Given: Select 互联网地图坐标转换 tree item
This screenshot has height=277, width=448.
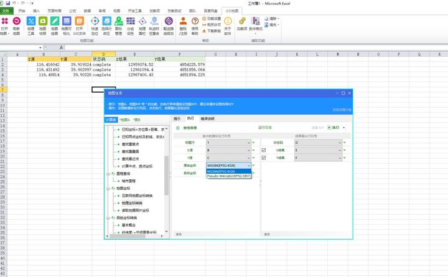Looking at the screenshot, I should [137, 196].
